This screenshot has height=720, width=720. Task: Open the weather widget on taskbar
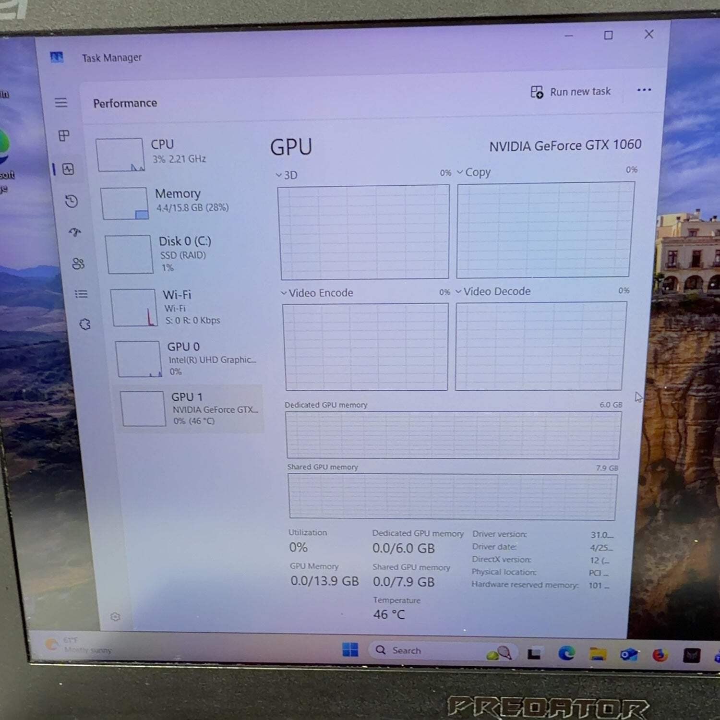78,645
